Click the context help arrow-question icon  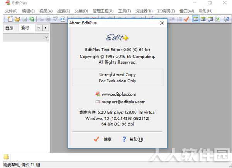point(227,19)
